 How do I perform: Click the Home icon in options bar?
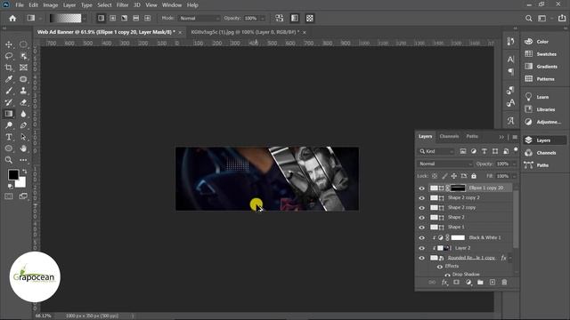point(12,18)
